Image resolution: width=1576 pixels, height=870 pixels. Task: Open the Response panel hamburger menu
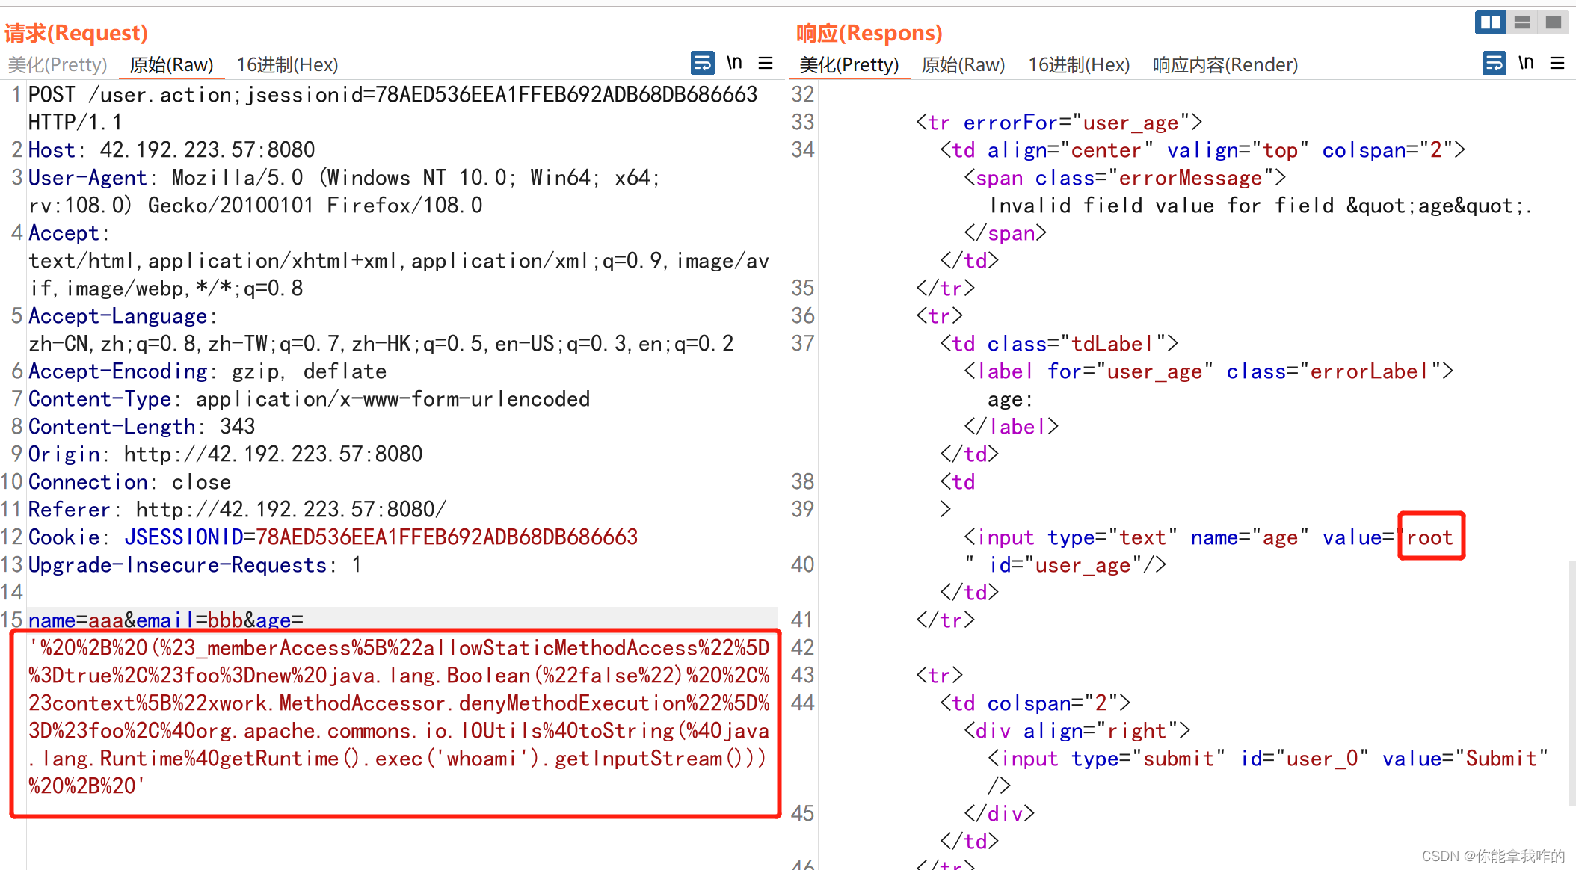1557,64
